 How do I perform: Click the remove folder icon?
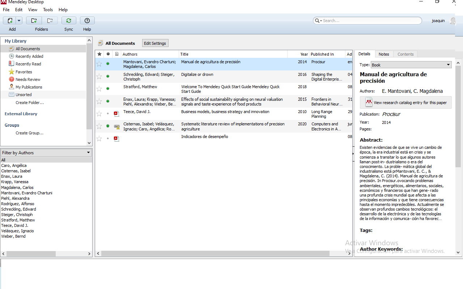(50, 21)
